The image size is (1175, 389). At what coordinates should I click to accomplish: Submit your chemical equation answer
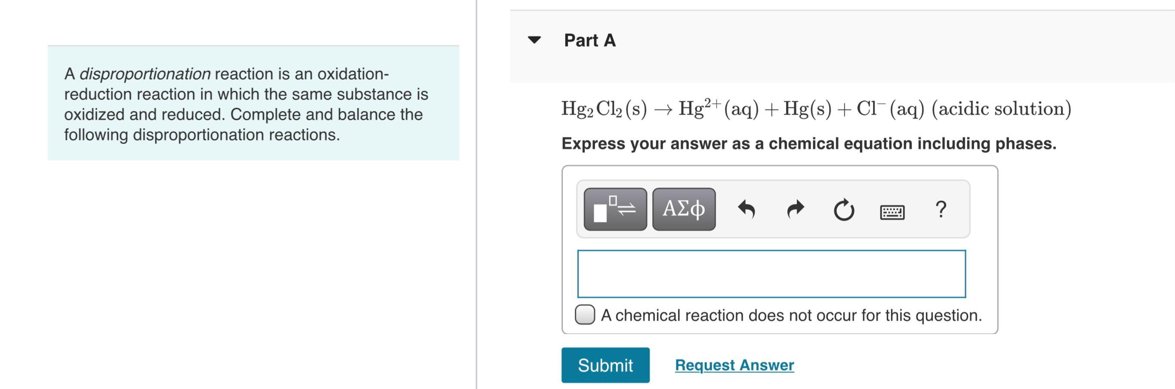605,365
